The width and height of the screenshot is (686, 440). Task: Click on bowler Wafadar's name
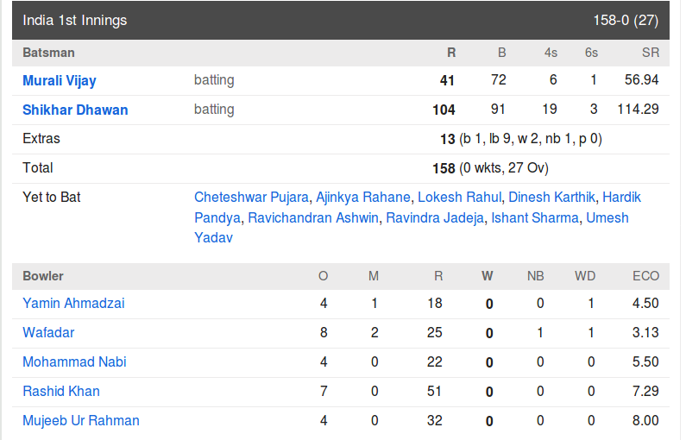point(48,332)
